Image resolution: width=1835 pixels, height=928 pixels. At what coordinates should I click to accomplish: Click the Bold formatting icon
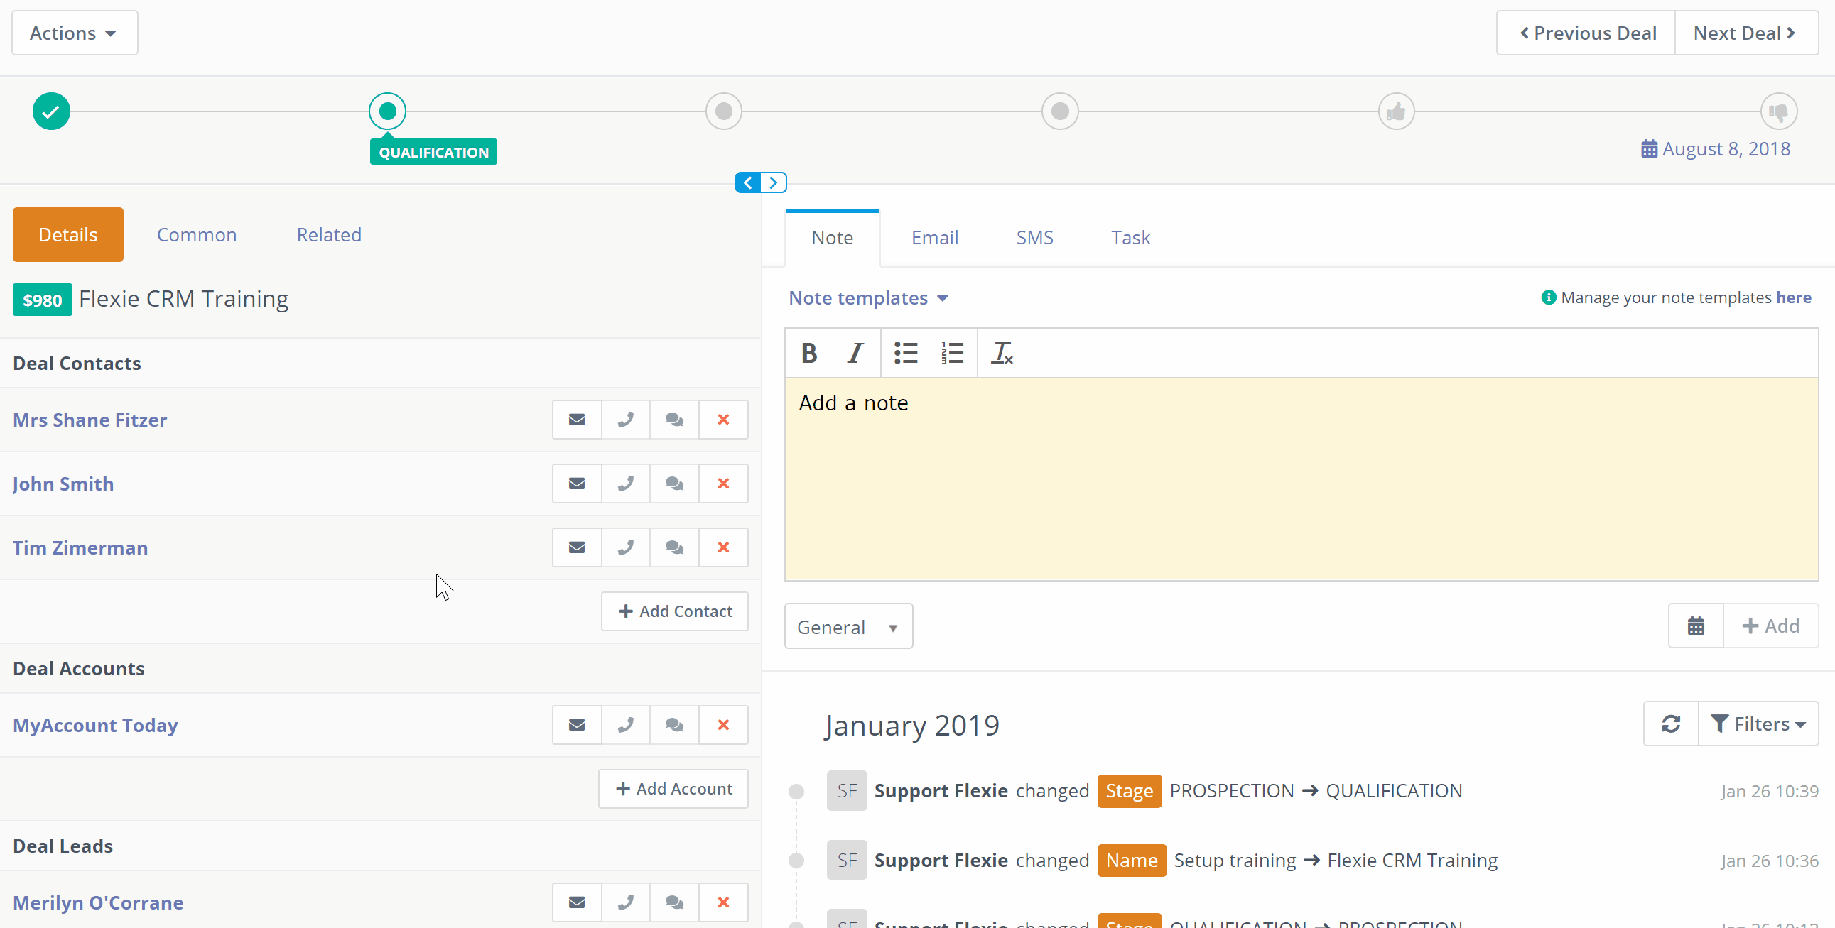[x=808, y=351]
